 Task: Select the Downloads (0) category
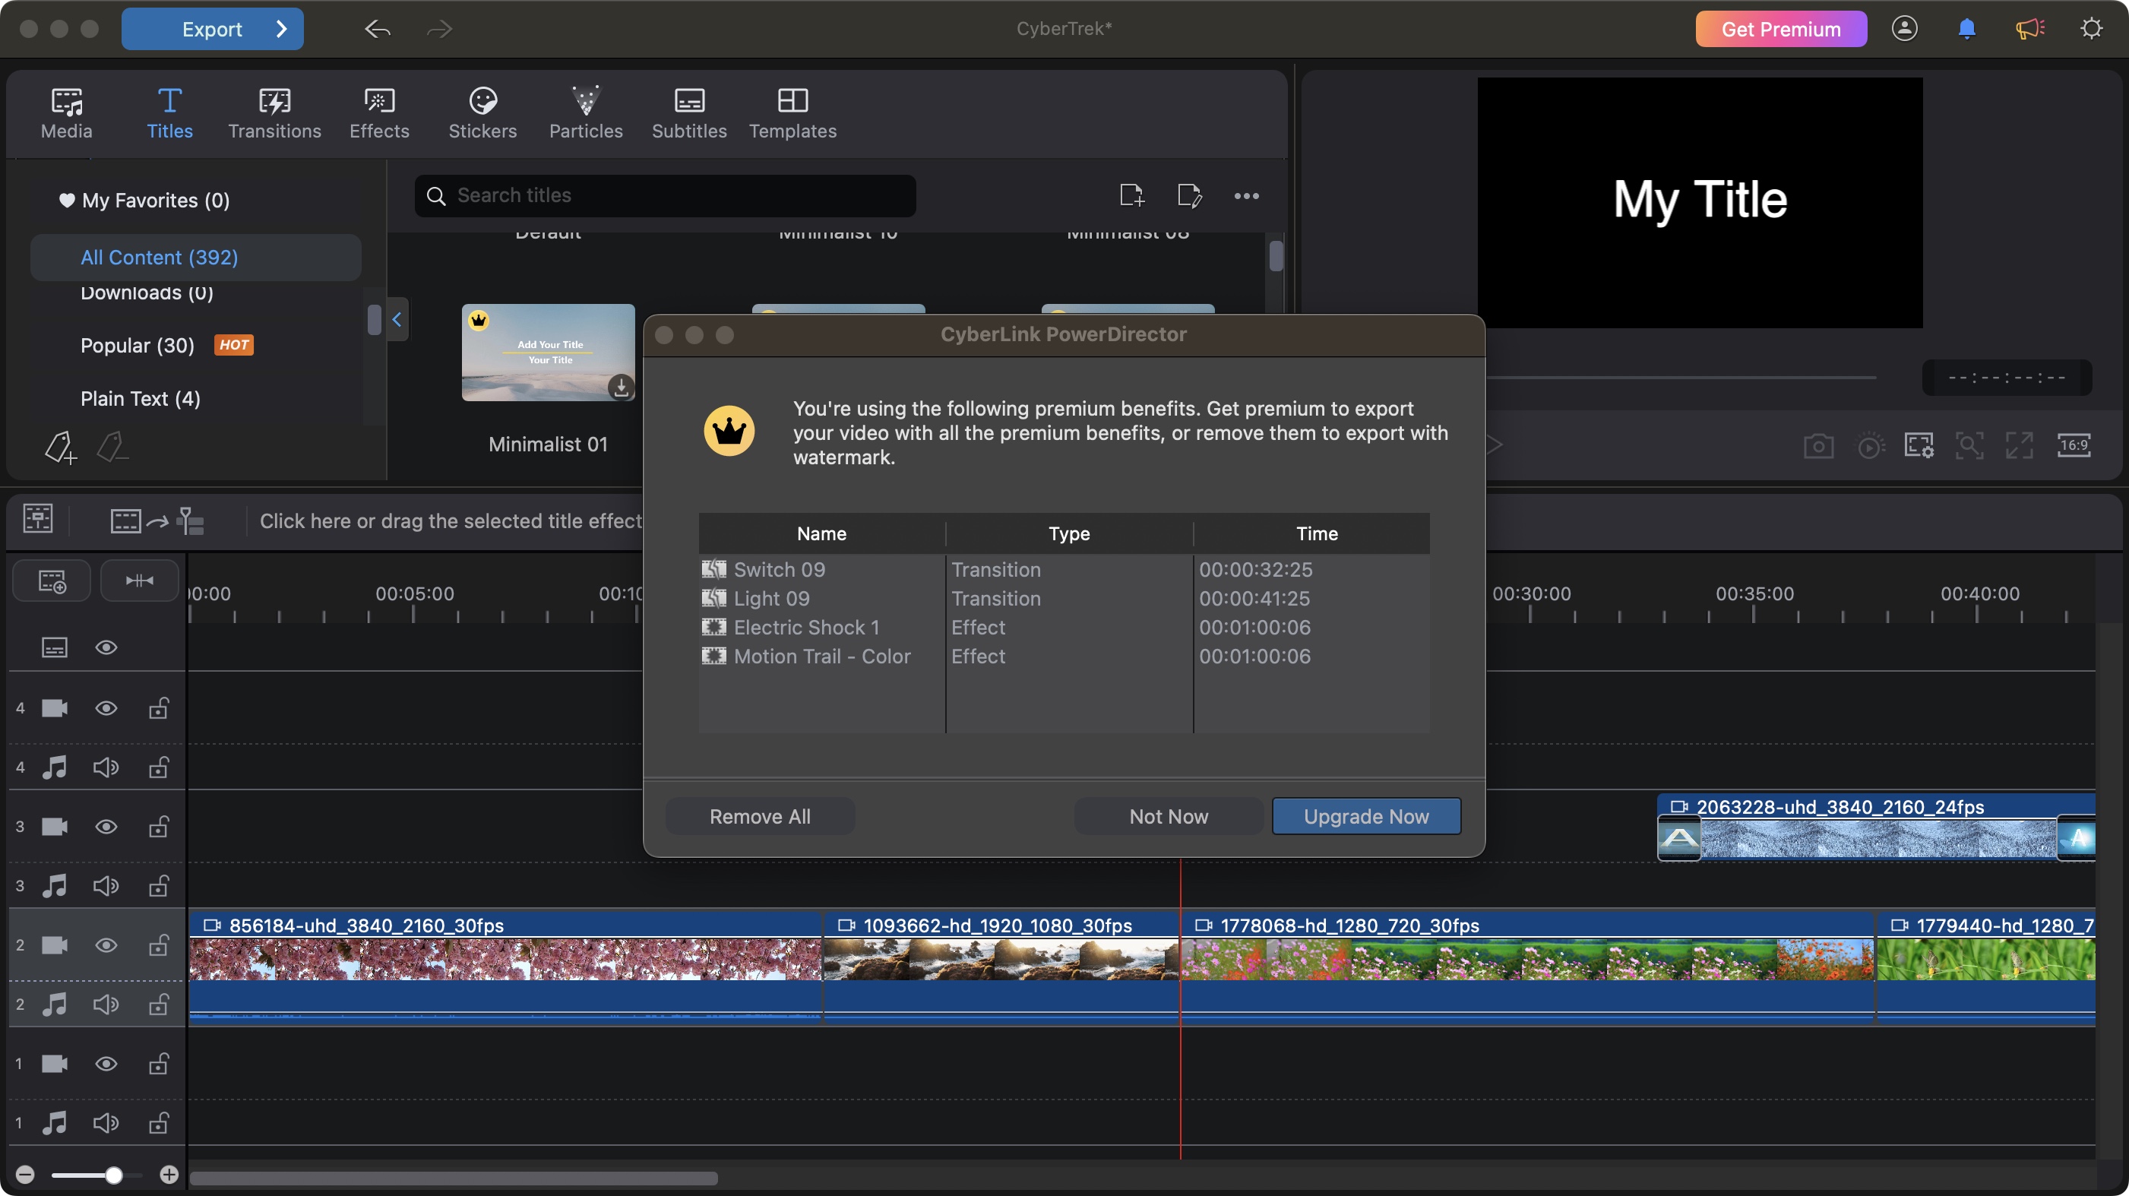147,293
